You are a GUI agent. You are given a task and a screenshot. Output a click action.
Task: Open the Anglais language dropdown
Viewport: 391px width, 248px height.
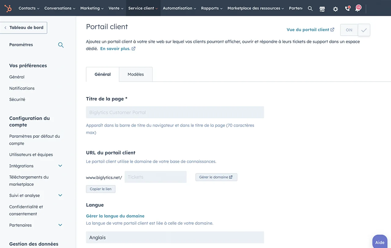(x=175, y=237)
